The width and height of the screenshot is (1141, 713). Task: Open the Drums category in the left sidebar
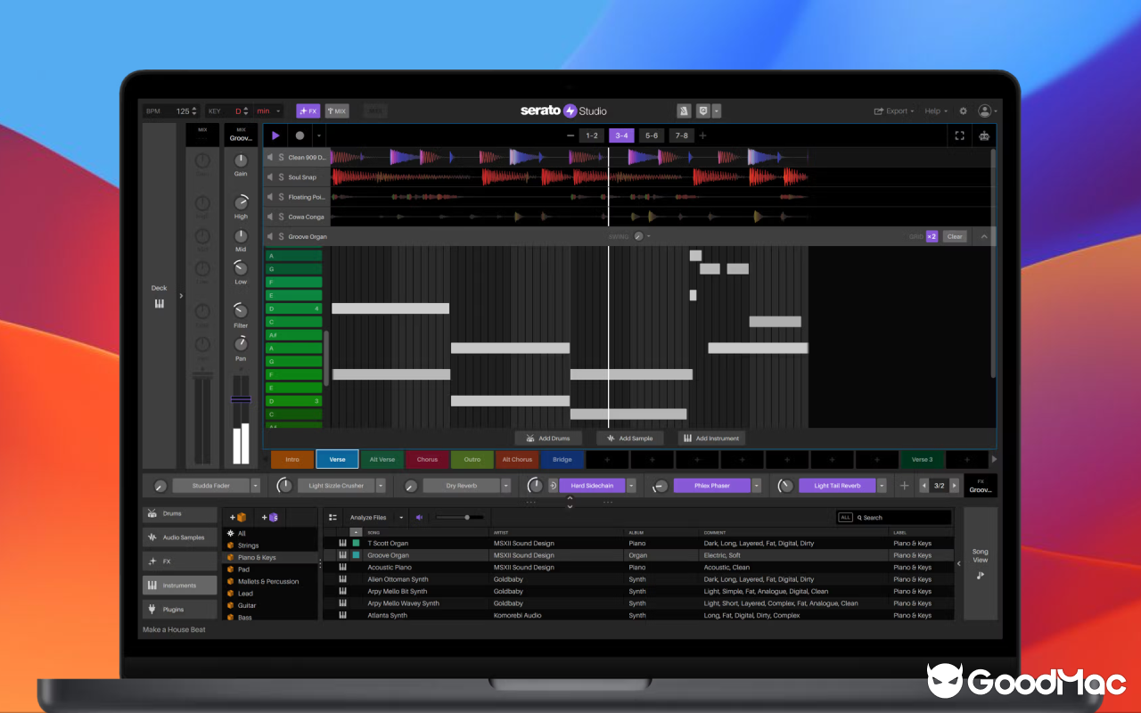pos(178,513)
